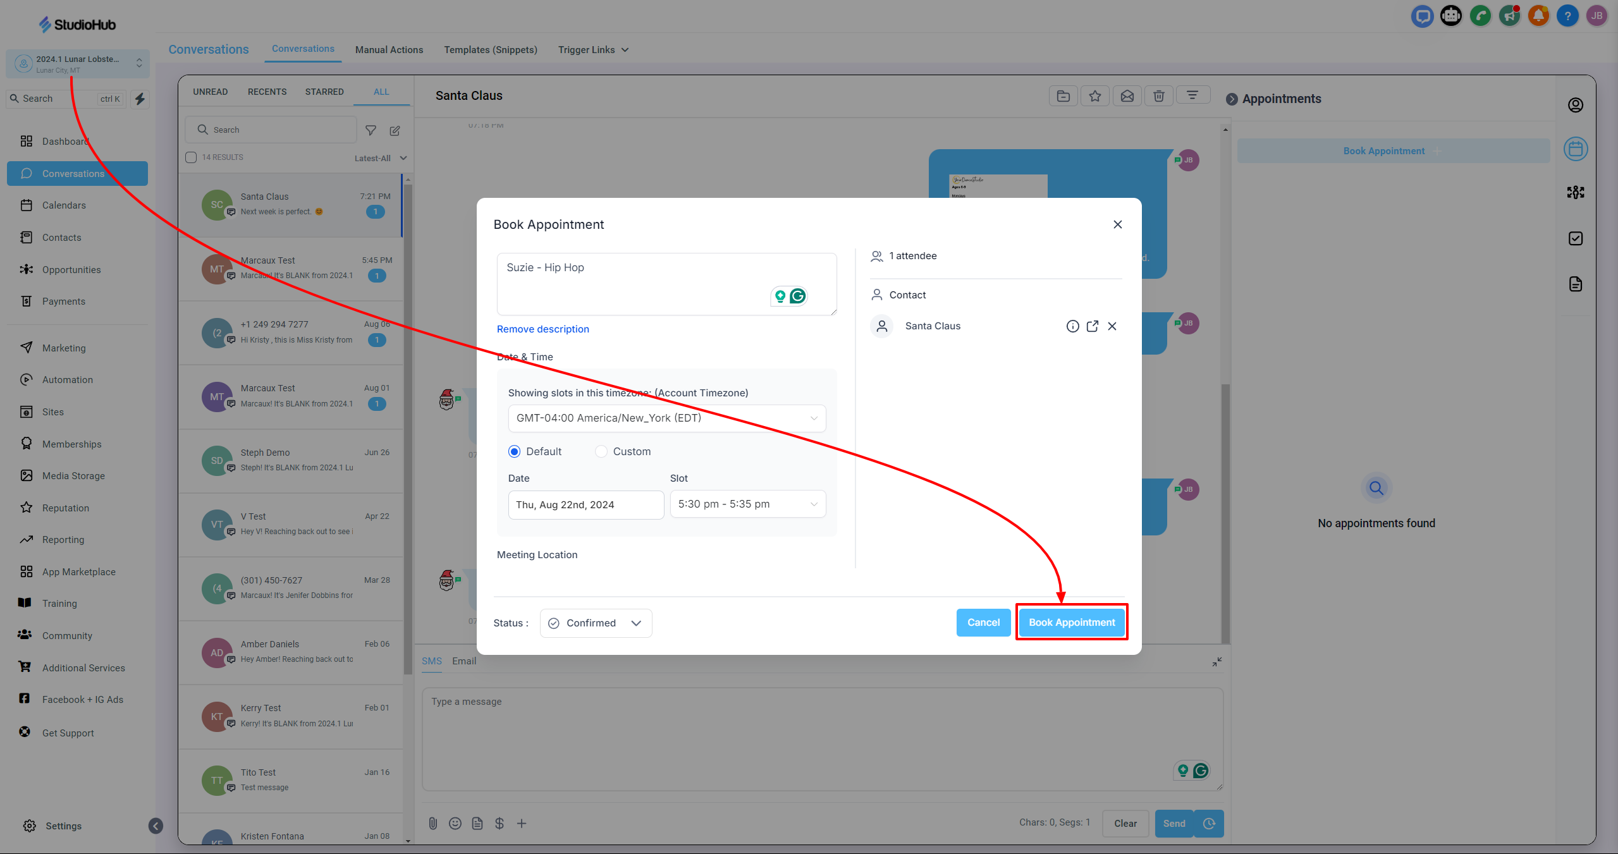Click the Cancel button in dialog
The image size is (1618, 854).
(x=983, y=623)
